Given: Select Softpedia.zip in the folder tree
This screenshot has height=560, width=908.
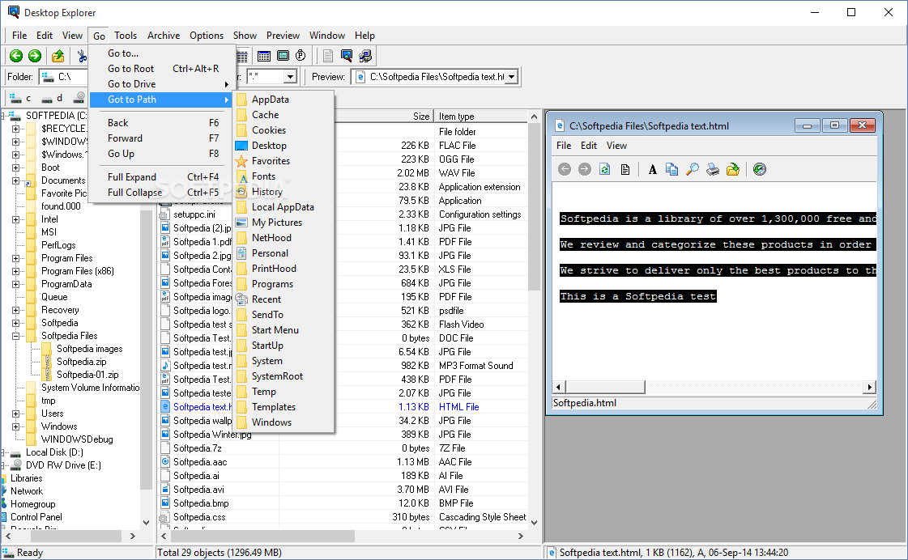Looking at the screenshot, I should (81, 362).
